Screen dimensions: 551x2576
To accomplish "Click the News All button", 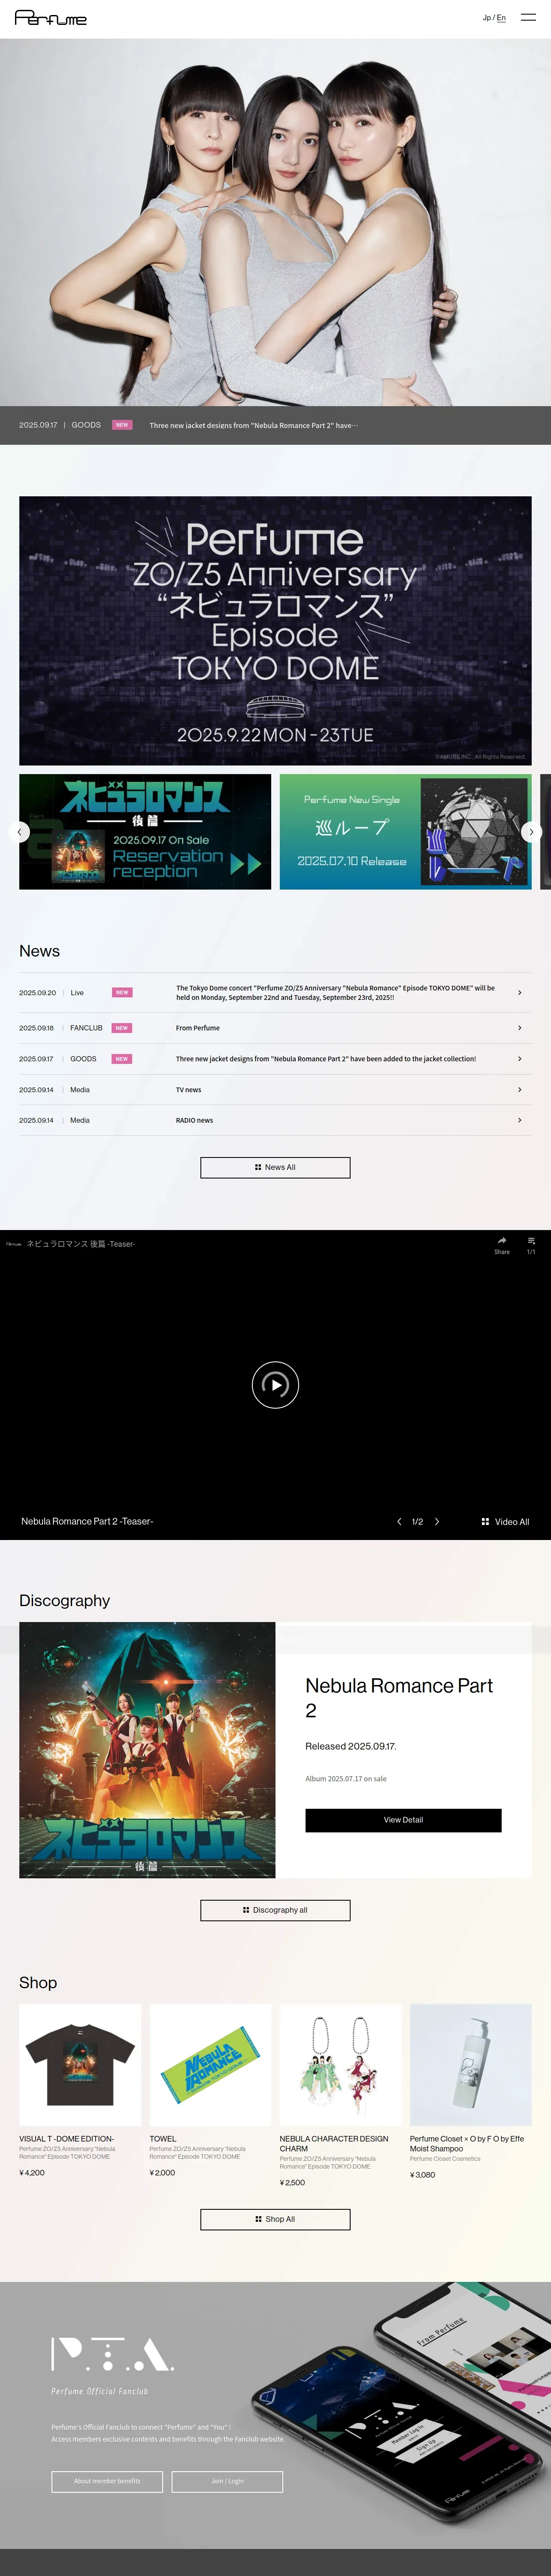I will click(x=275, y=1168).
